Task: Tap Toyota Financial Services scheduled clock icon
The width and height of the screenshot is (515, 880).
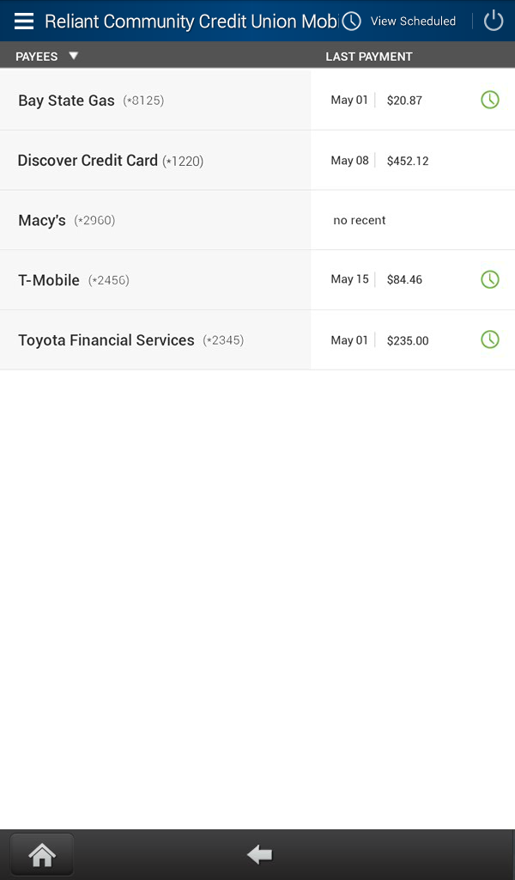Action: click(x=489, y=339)
